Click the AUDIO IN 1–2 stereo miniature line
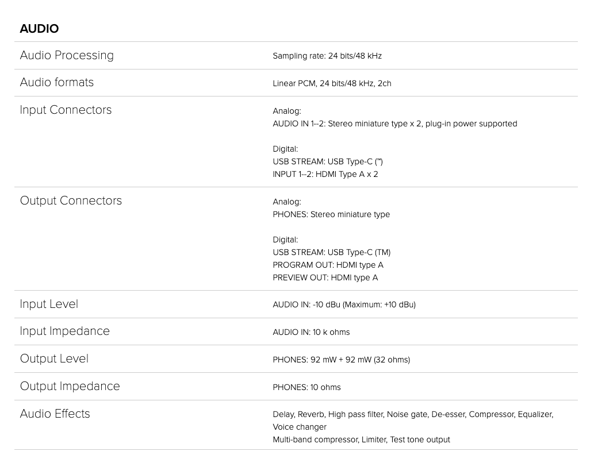 click(x=394, y=124)
